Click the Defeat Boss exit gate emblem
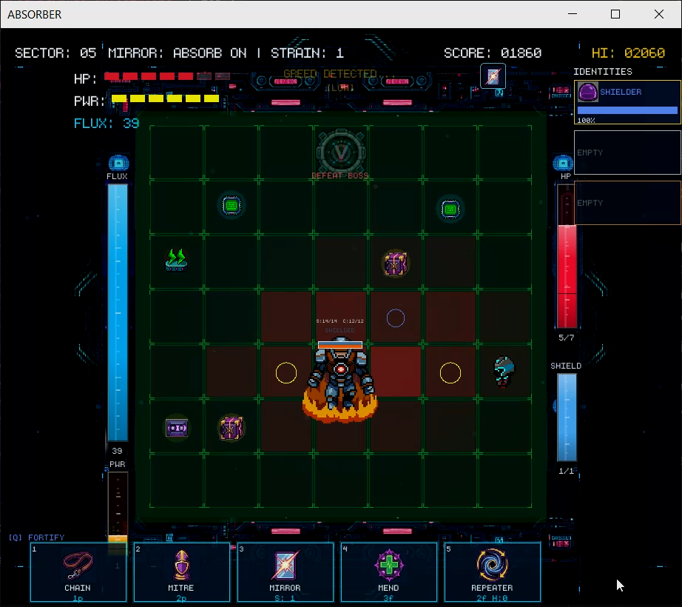Viewport: 682px width, 607px height. click(341, 152)
